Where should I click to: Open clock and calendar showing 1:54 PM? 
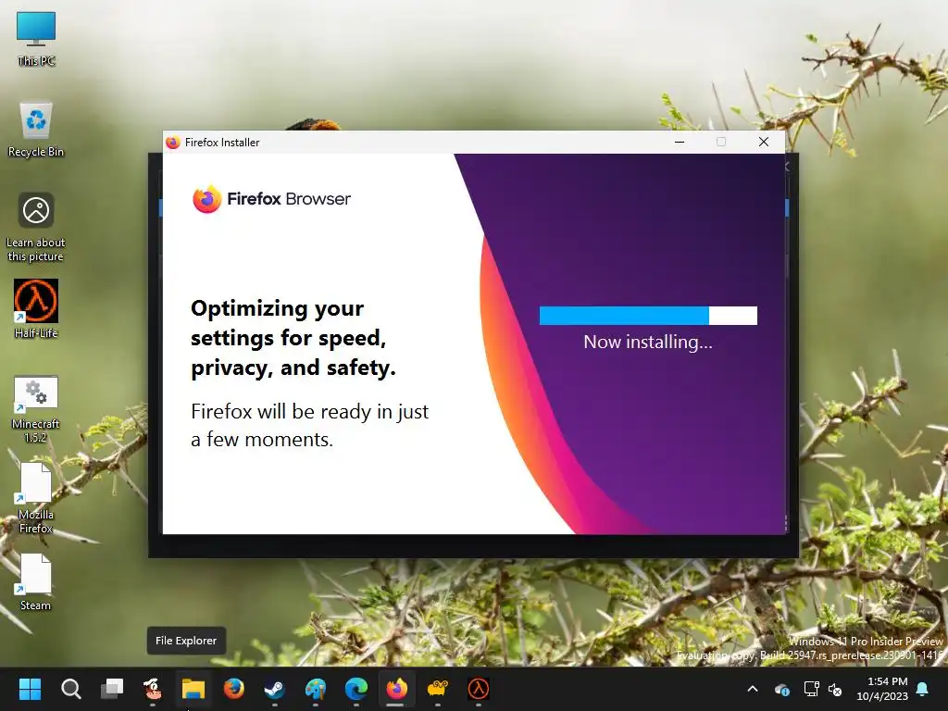pos(882,689)
